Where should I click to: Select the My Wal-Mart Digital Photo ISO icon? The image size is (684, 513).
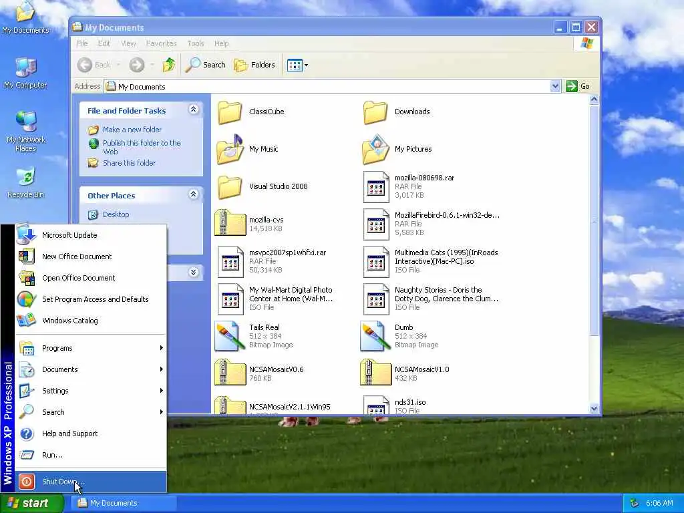230,299
